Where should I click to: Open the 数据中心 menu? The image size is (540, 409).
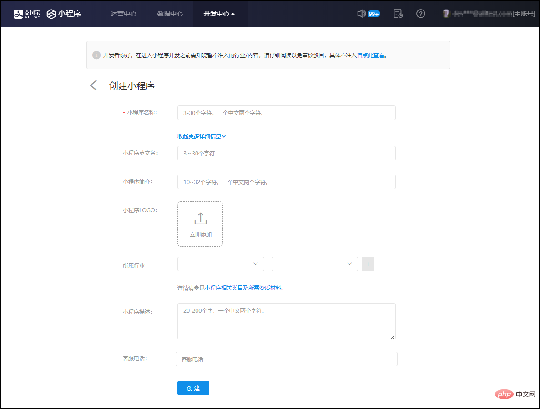coord(170,14)
